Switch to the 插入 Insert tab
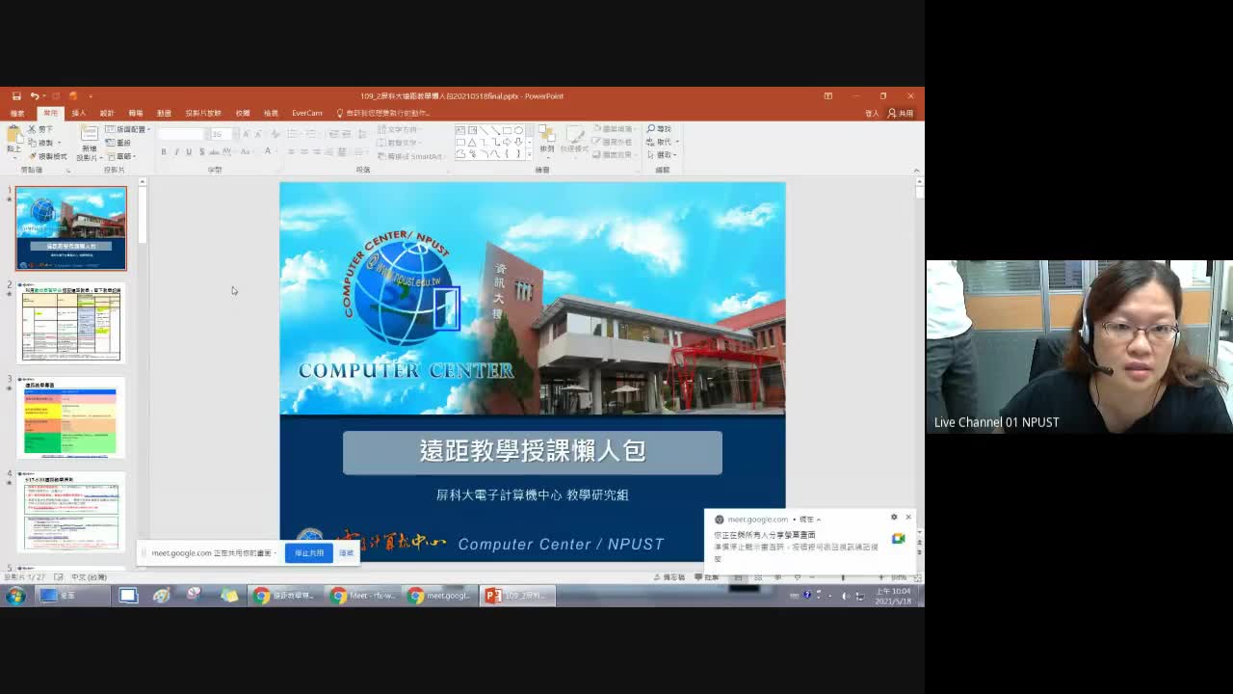This screenshot has width=1233, height=694. point(79,114)
